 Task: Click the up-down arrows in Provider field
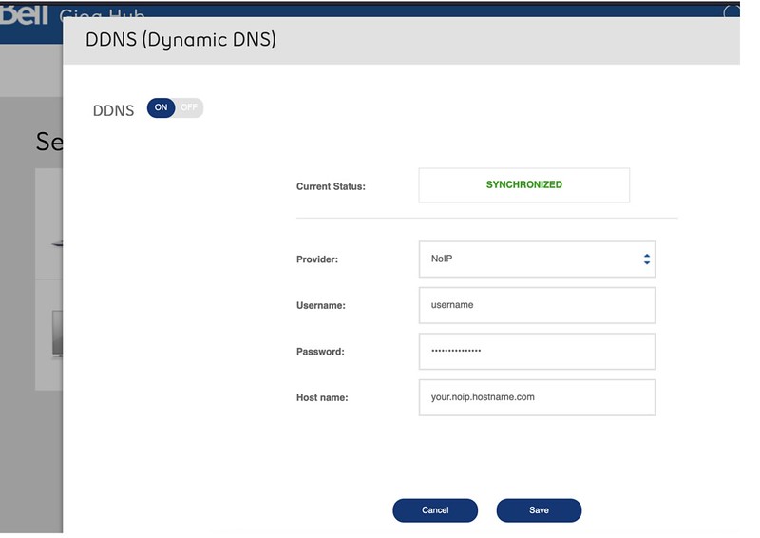point(646,259)
